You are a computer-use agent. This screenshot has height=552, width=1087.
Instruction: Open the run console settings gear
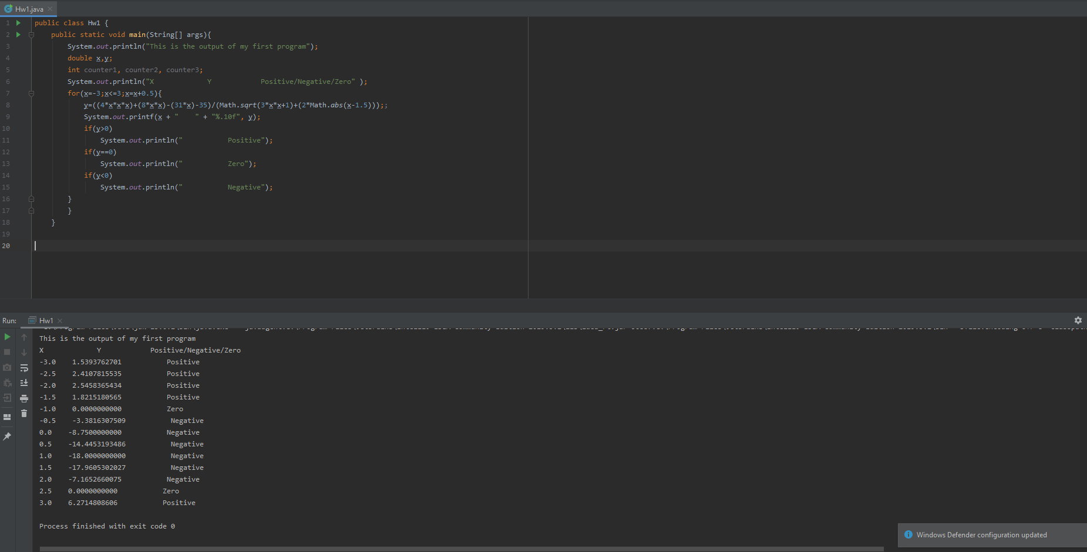click(x=1078, y=320)
